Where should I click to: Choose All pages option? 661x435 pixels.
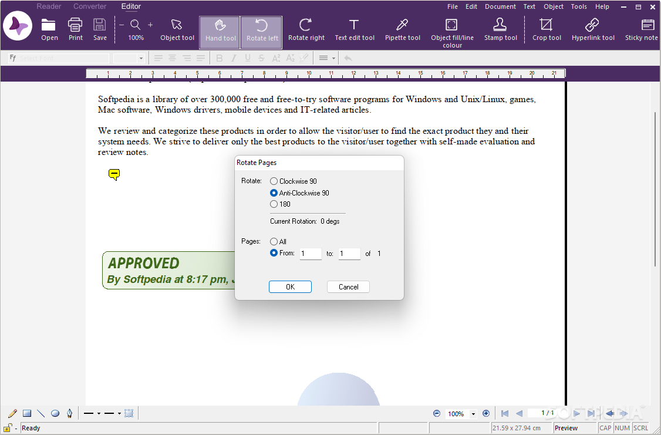(x=278, y=241)
